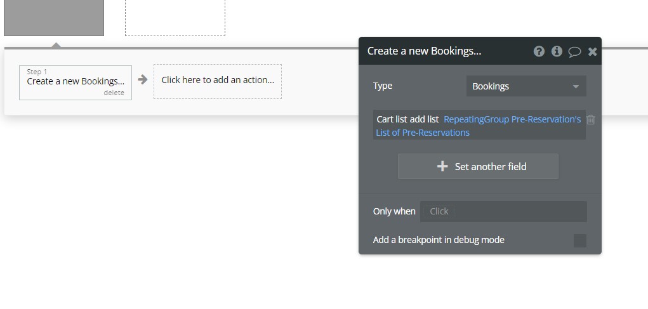Click the delete link in Step 1
Screen dimensions: 648x309
click(114, 93)
